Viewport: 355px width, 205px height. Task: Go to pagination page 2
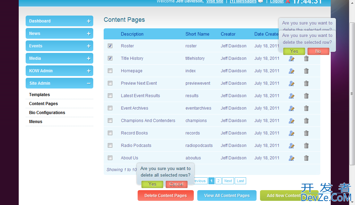(218, 181)
